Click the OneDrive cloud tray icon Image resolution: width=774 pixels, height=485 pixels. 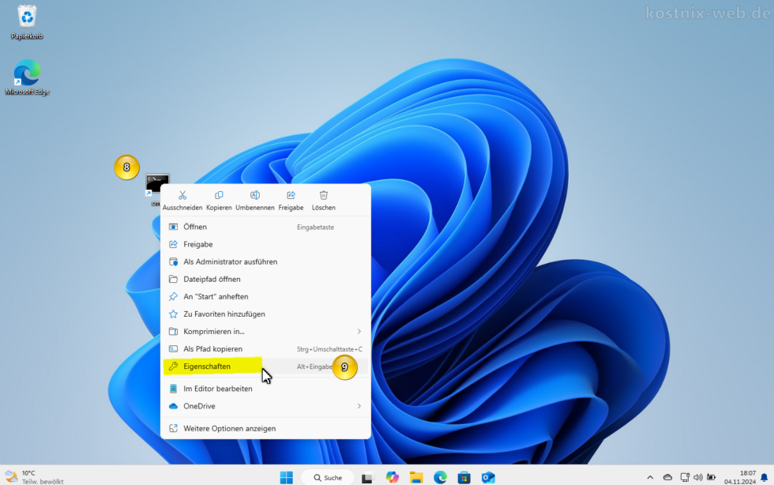coord(667,477)
